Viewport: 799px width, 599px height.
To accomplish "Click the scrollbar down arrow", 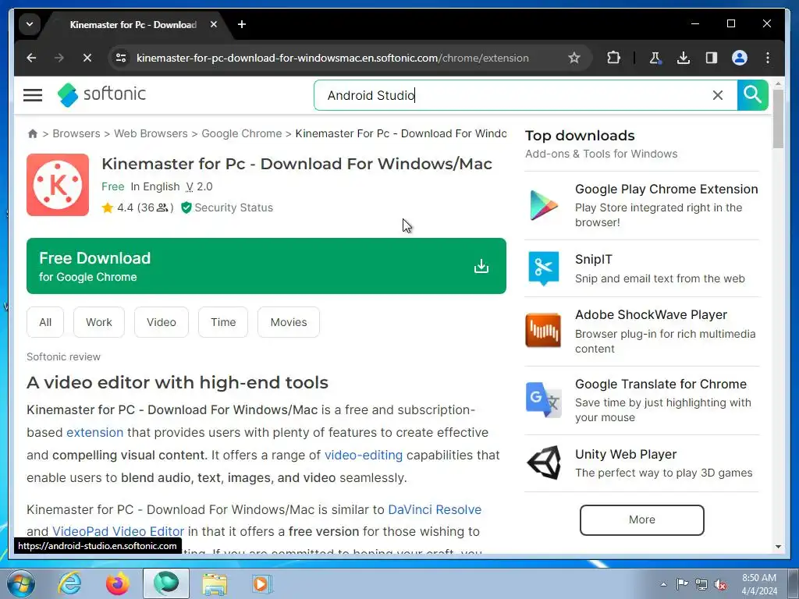I will [x=778, y=547].
